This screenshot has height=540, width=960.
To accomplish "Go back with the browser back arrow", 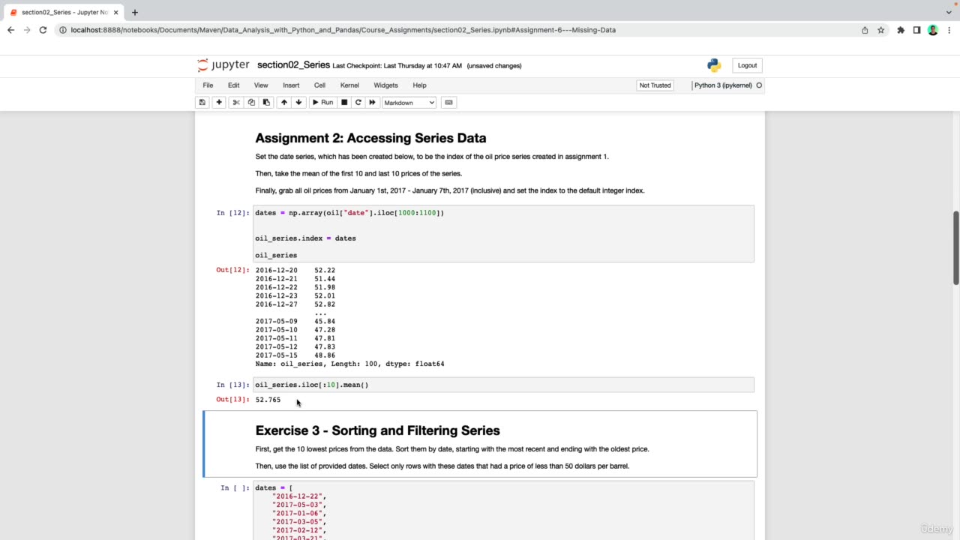I will point(10,30).
